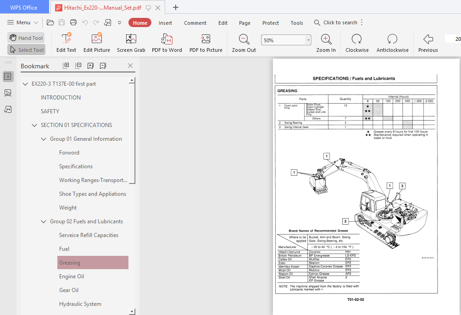Jump to the Engine Oil bookmark
Image resolution: width=461 pixels, height=315 pixels.
(72, 276)
